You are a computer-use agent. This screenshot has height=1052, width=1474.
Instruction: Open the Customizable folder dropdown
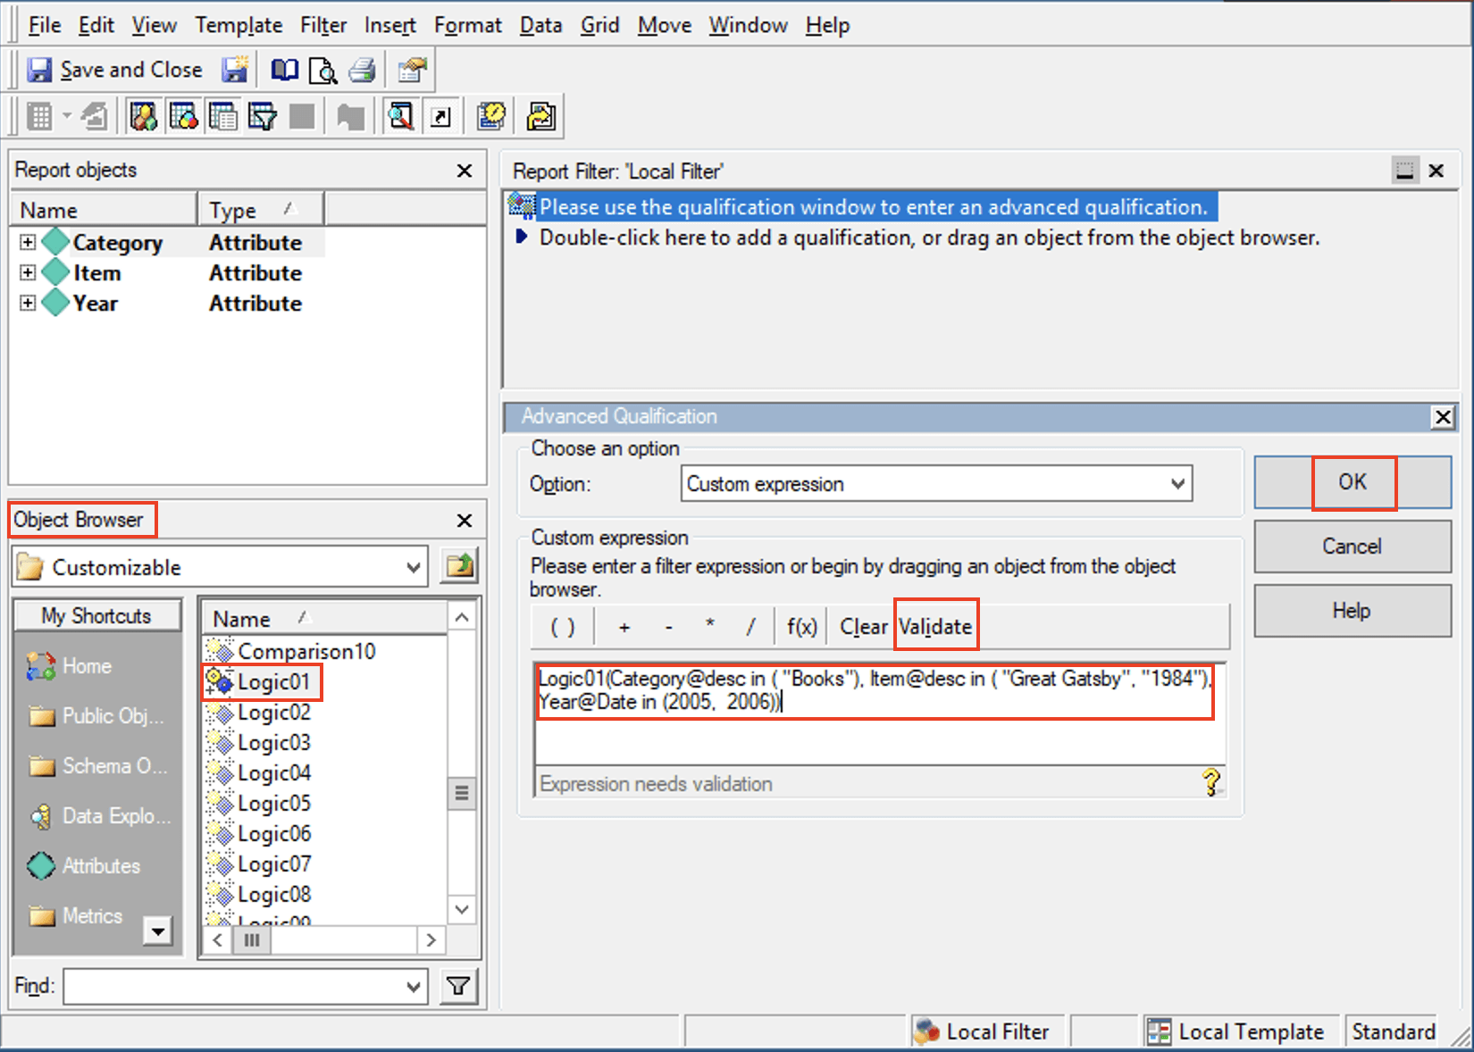click(x=413, y=567)
